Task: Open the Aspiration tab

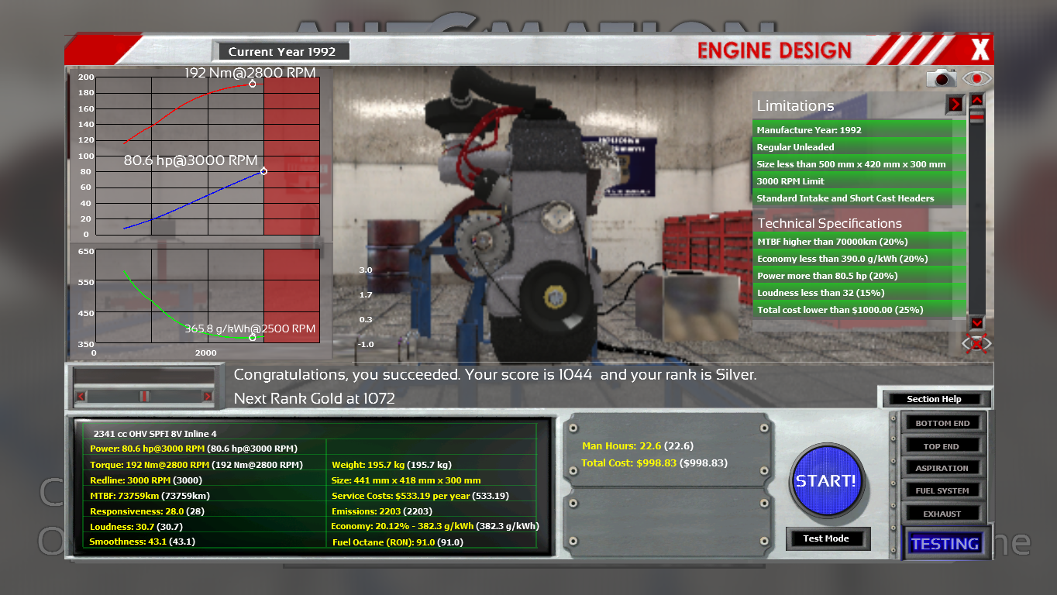Action: pyautogui.click(x=942, y=468)
